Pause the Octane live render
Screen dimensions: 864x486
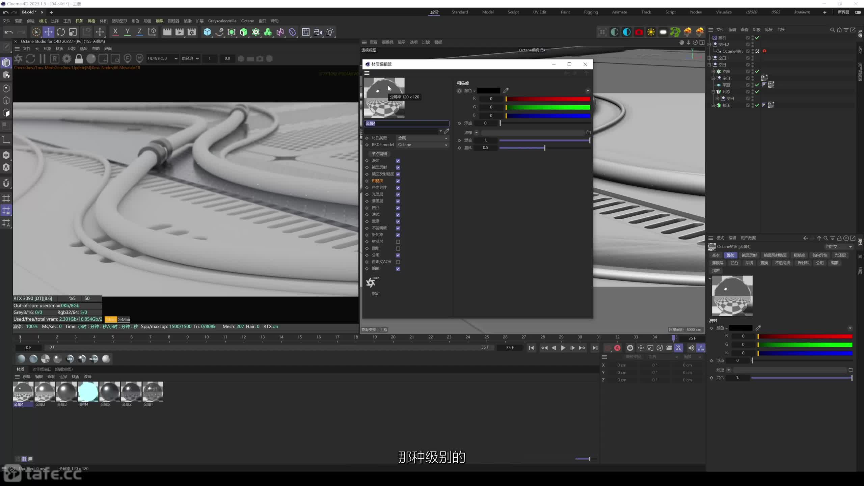coord(43,59)
